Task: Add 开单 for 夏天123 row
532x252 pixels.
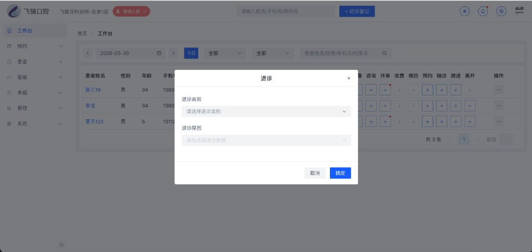Action: click(385, 121)
